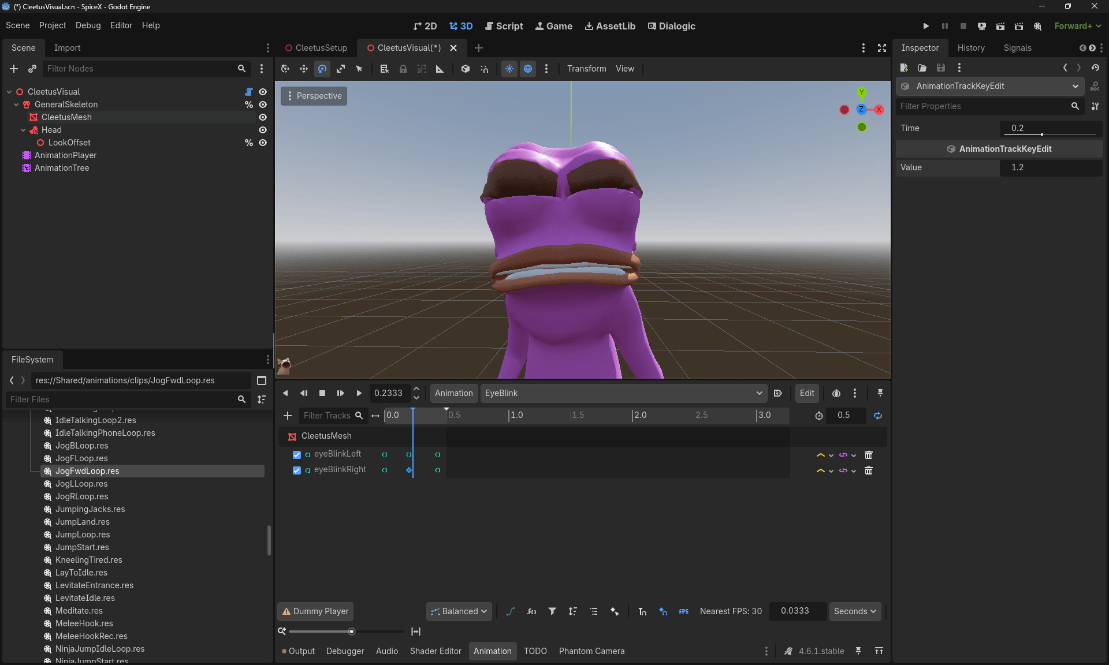Open the Shader Editor bottom panel

click(x=436, y=651)
